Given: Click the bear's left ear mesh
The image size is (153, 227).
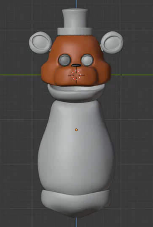Looking at the screenshot, I should click(40, 43).
